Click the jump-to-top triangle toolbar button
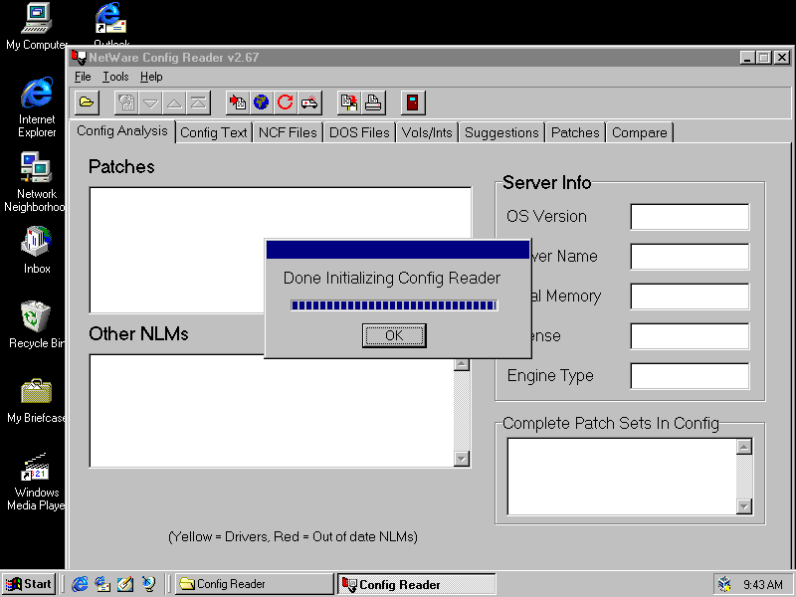 coord(198,102)
